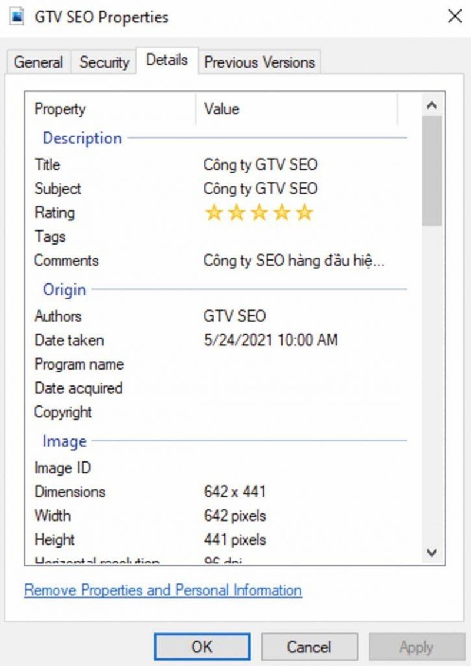Click the Copyright value field

[x=301, y=412]
